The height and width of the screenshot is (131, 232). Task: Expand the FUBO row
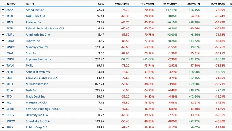coord(3,41)
